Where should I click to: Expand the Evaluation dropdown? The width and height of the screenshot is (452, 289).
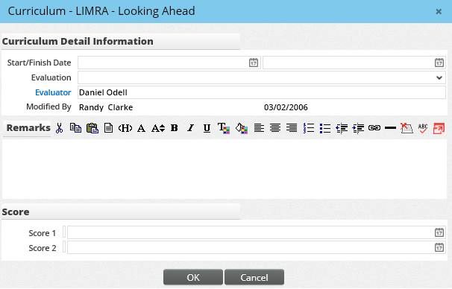click(439, 77)
